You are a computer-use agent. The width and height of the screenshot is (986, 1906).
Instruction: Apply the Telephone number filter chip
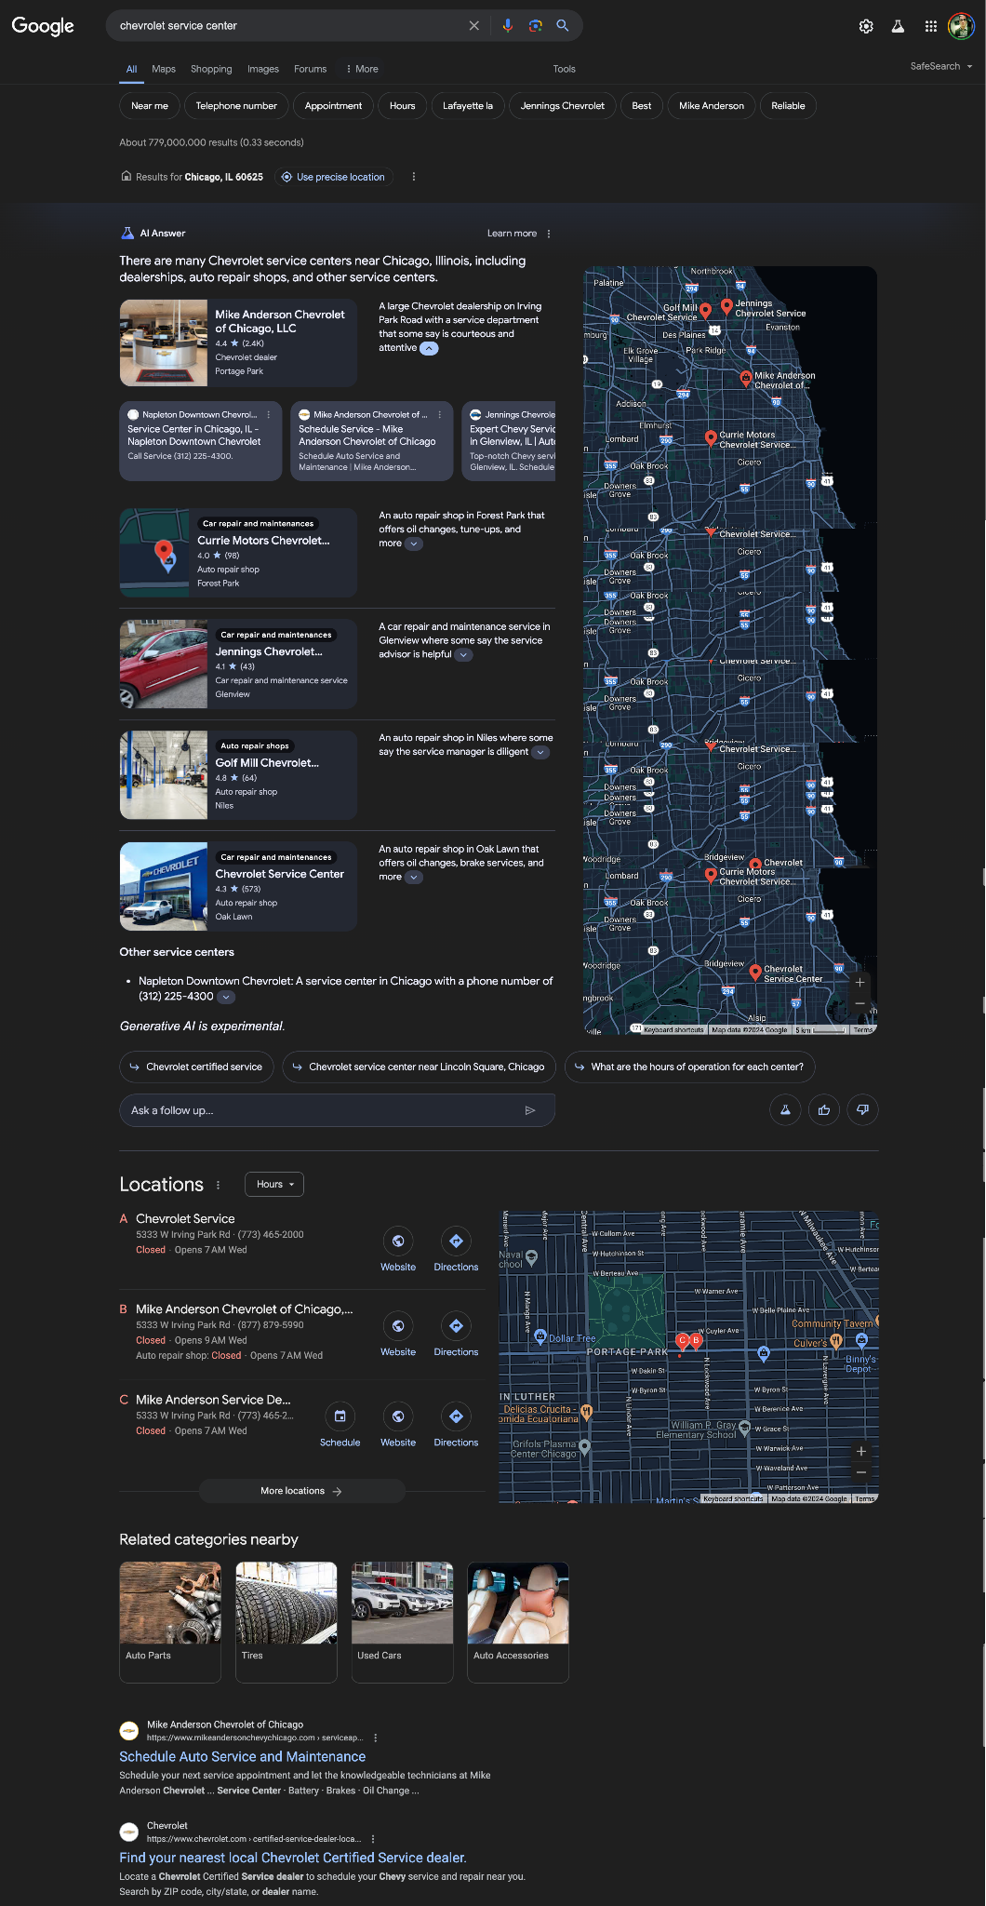pos(236,106)
